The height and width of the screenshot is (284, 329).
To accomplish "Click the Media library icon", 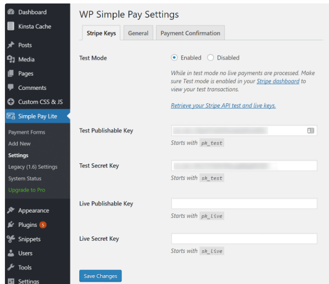I will [11, 59].
